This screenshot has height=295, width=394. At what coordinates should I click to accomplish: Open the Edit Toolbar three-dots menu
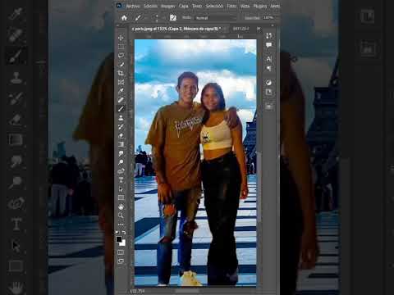121,225
